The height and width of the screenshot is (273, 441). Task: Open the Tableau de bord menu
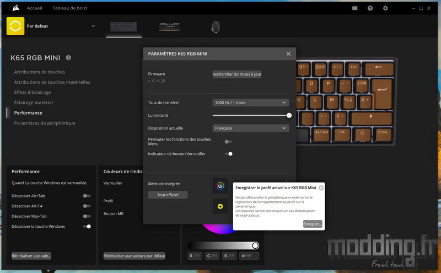click(x=70, y=8)
